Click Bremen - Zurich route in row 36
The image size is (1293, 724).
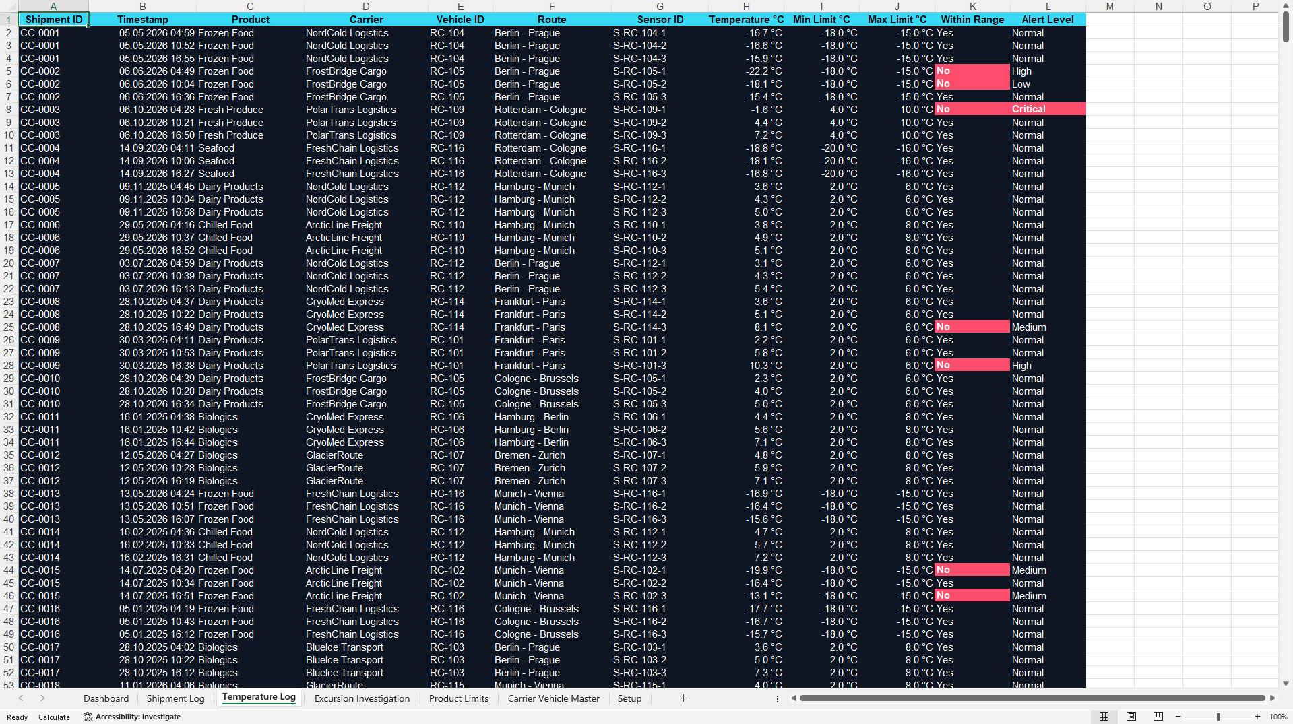[552, 468]
